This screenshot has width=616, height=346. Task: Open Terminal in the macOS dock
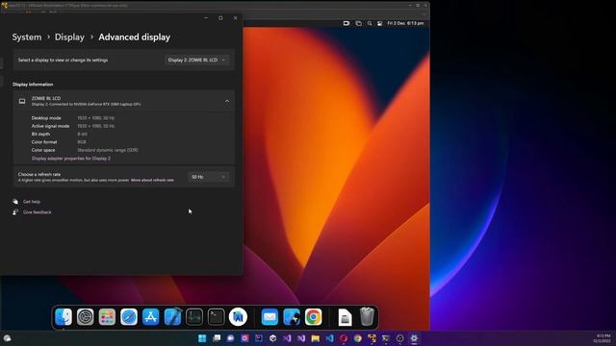click(216, 317)
